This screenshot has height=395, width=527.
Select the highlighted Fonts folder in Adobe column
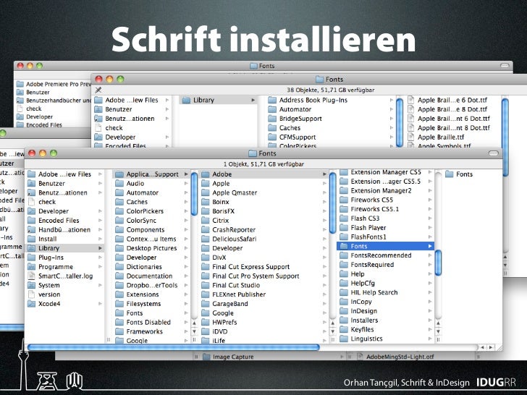click(385, 246)
